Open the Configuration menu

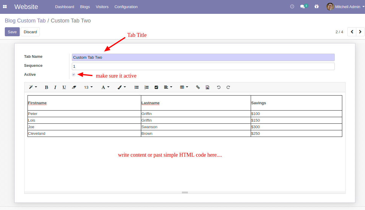coord(126,7)
